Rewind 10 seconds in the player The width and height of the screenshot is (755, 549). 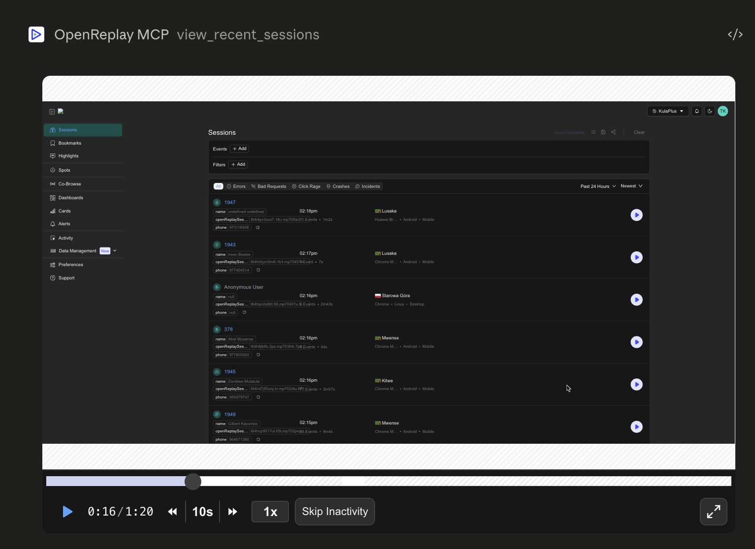[x=172, y=512]
